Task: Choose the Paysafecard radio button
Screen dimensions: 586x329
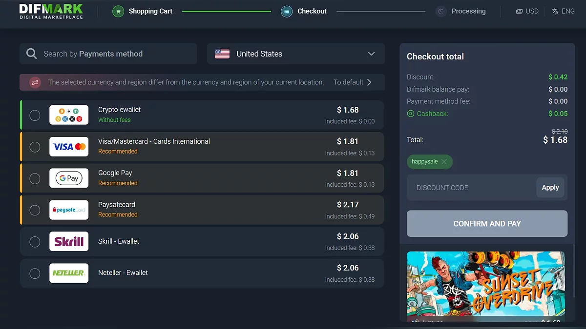Action: (x=35, y=210)
